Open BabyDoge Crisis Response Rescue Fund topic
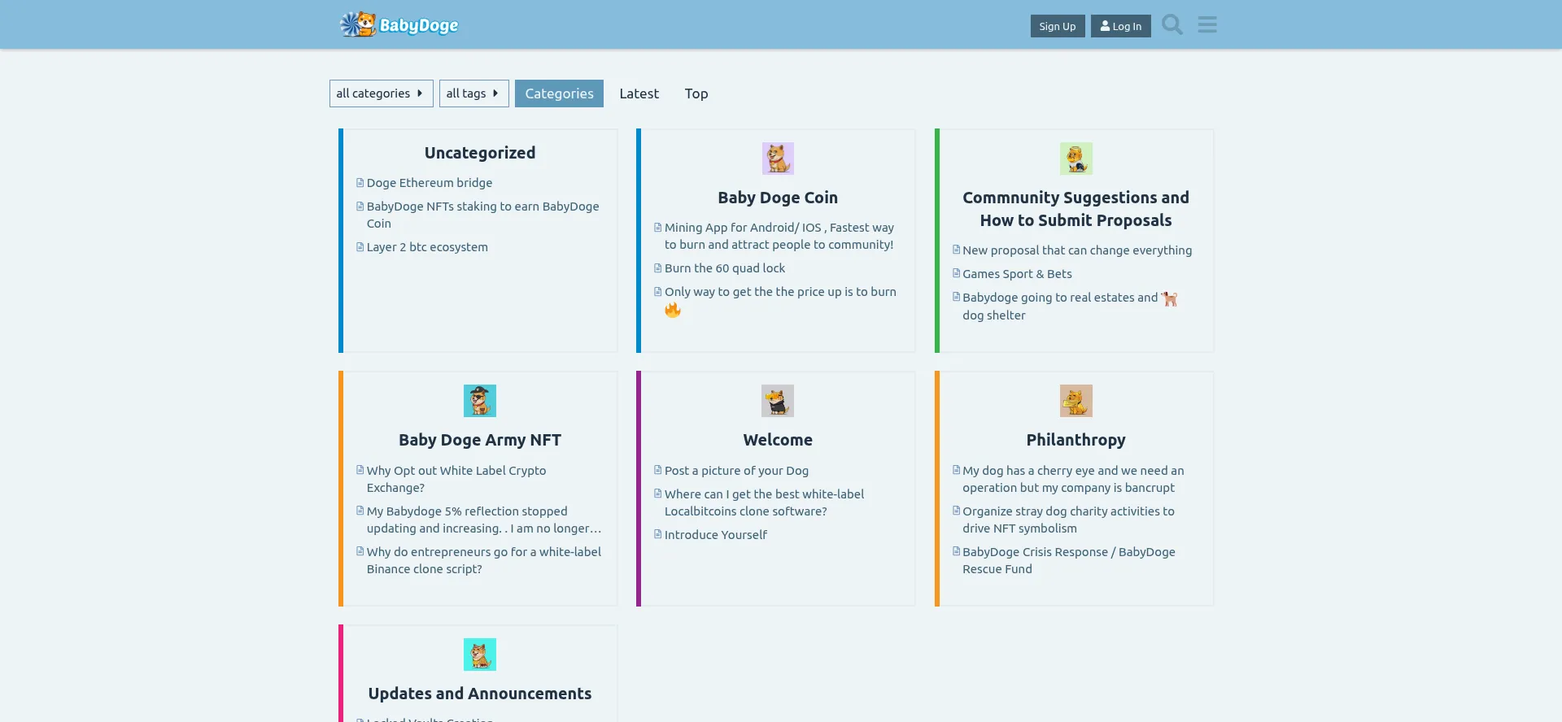The height and width of the screenshot is (722, 1562). 1069,560
